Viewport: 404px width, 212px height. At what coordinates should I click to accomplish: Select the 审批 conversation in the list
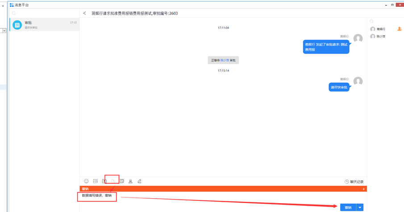[44, 25]
